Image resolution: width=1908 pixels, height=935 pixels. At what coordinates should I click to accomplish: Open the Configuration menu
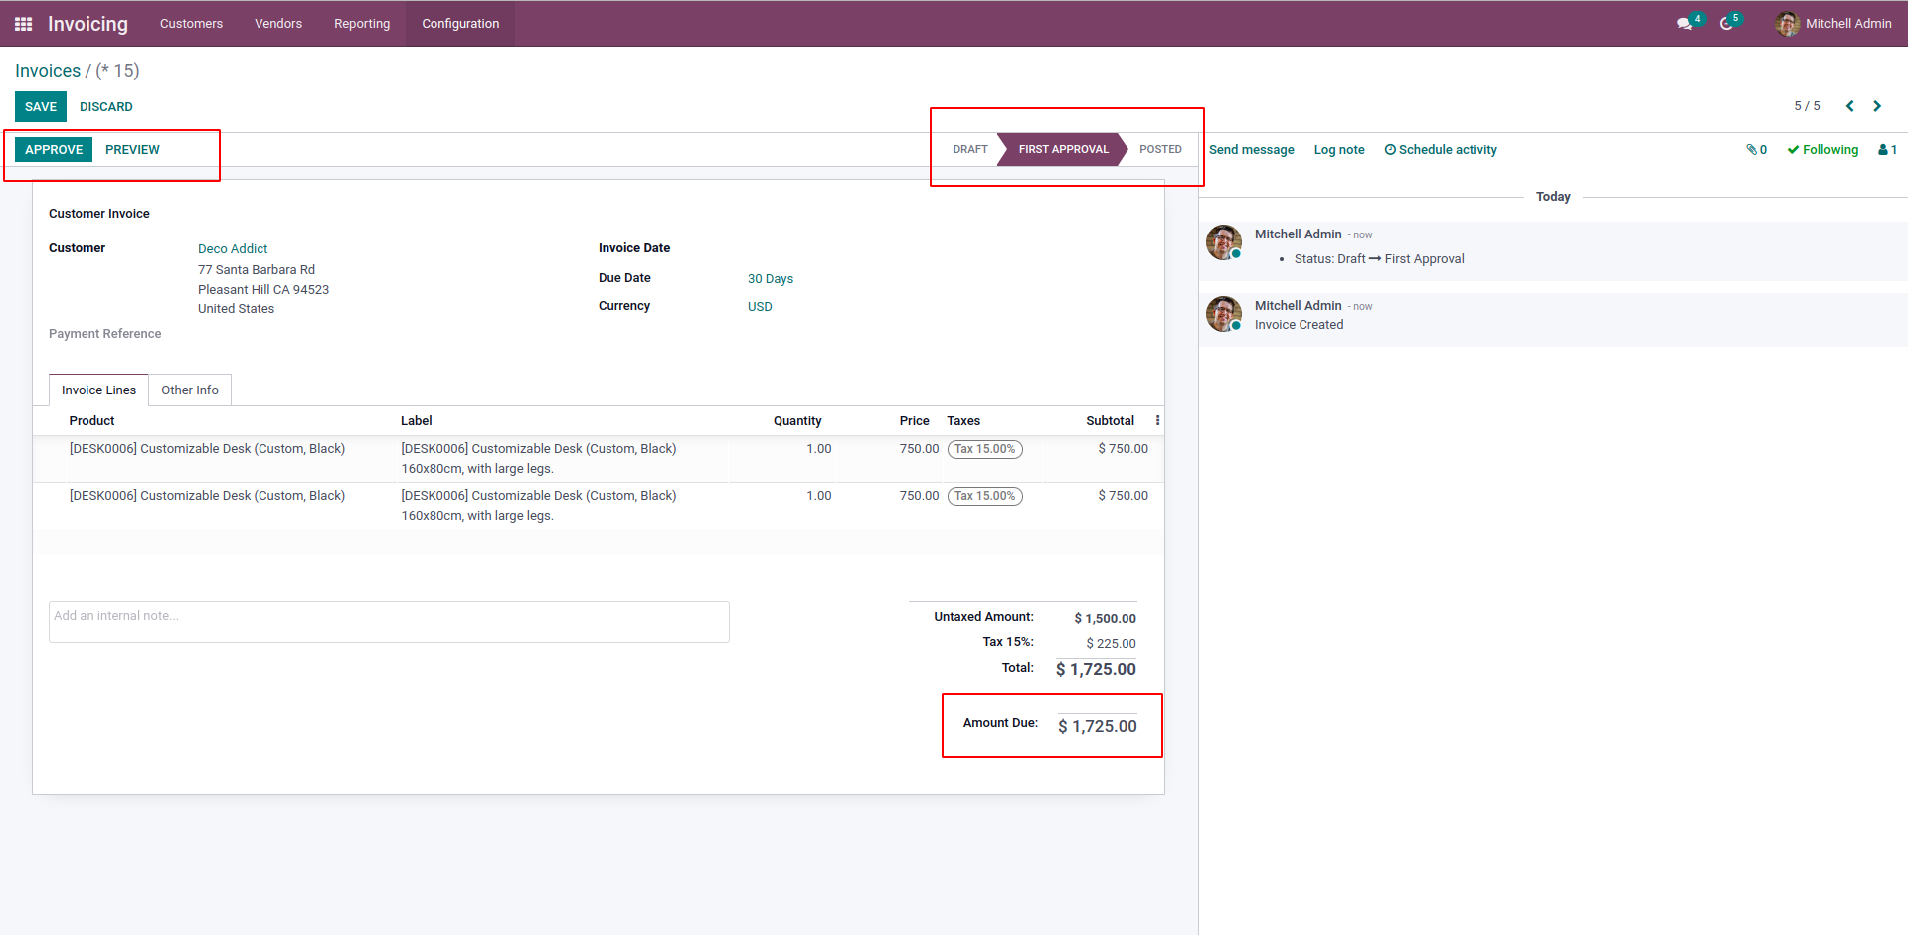460,24
